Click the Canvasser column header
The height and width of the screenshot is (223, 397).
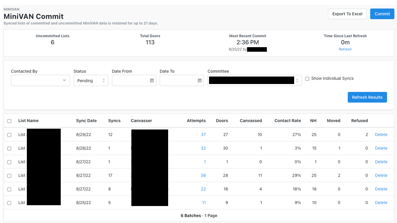tap(141, 121)
